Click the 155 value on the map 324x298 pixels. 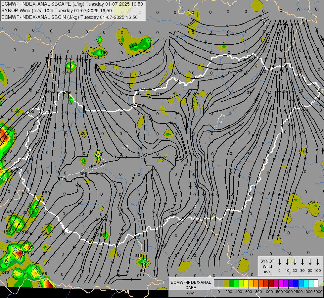[7, 232]
